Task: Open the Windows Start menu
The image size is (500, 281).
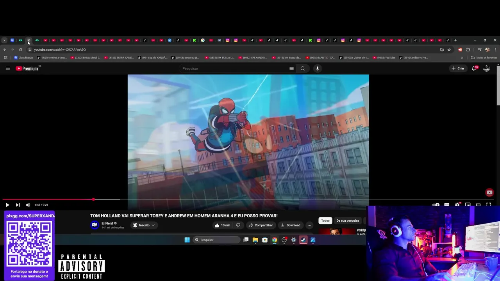Action: (187, 240)
